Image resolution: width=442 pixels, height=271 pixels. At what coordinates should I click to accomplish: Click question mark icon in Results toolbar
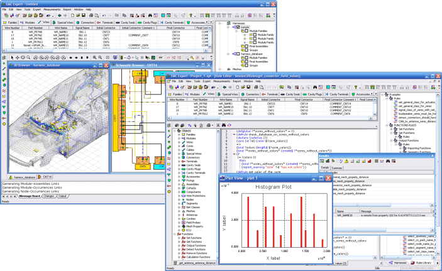pyautogui.click(x=341, y=161)
